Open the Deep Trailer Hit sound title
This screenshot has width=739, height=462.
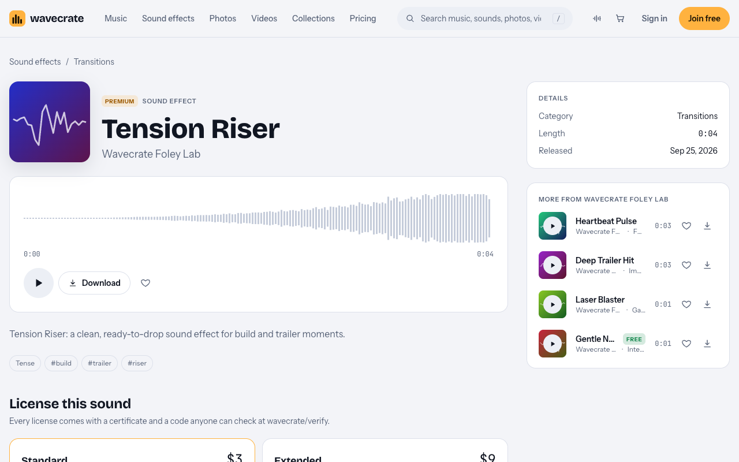coord(605,260)
